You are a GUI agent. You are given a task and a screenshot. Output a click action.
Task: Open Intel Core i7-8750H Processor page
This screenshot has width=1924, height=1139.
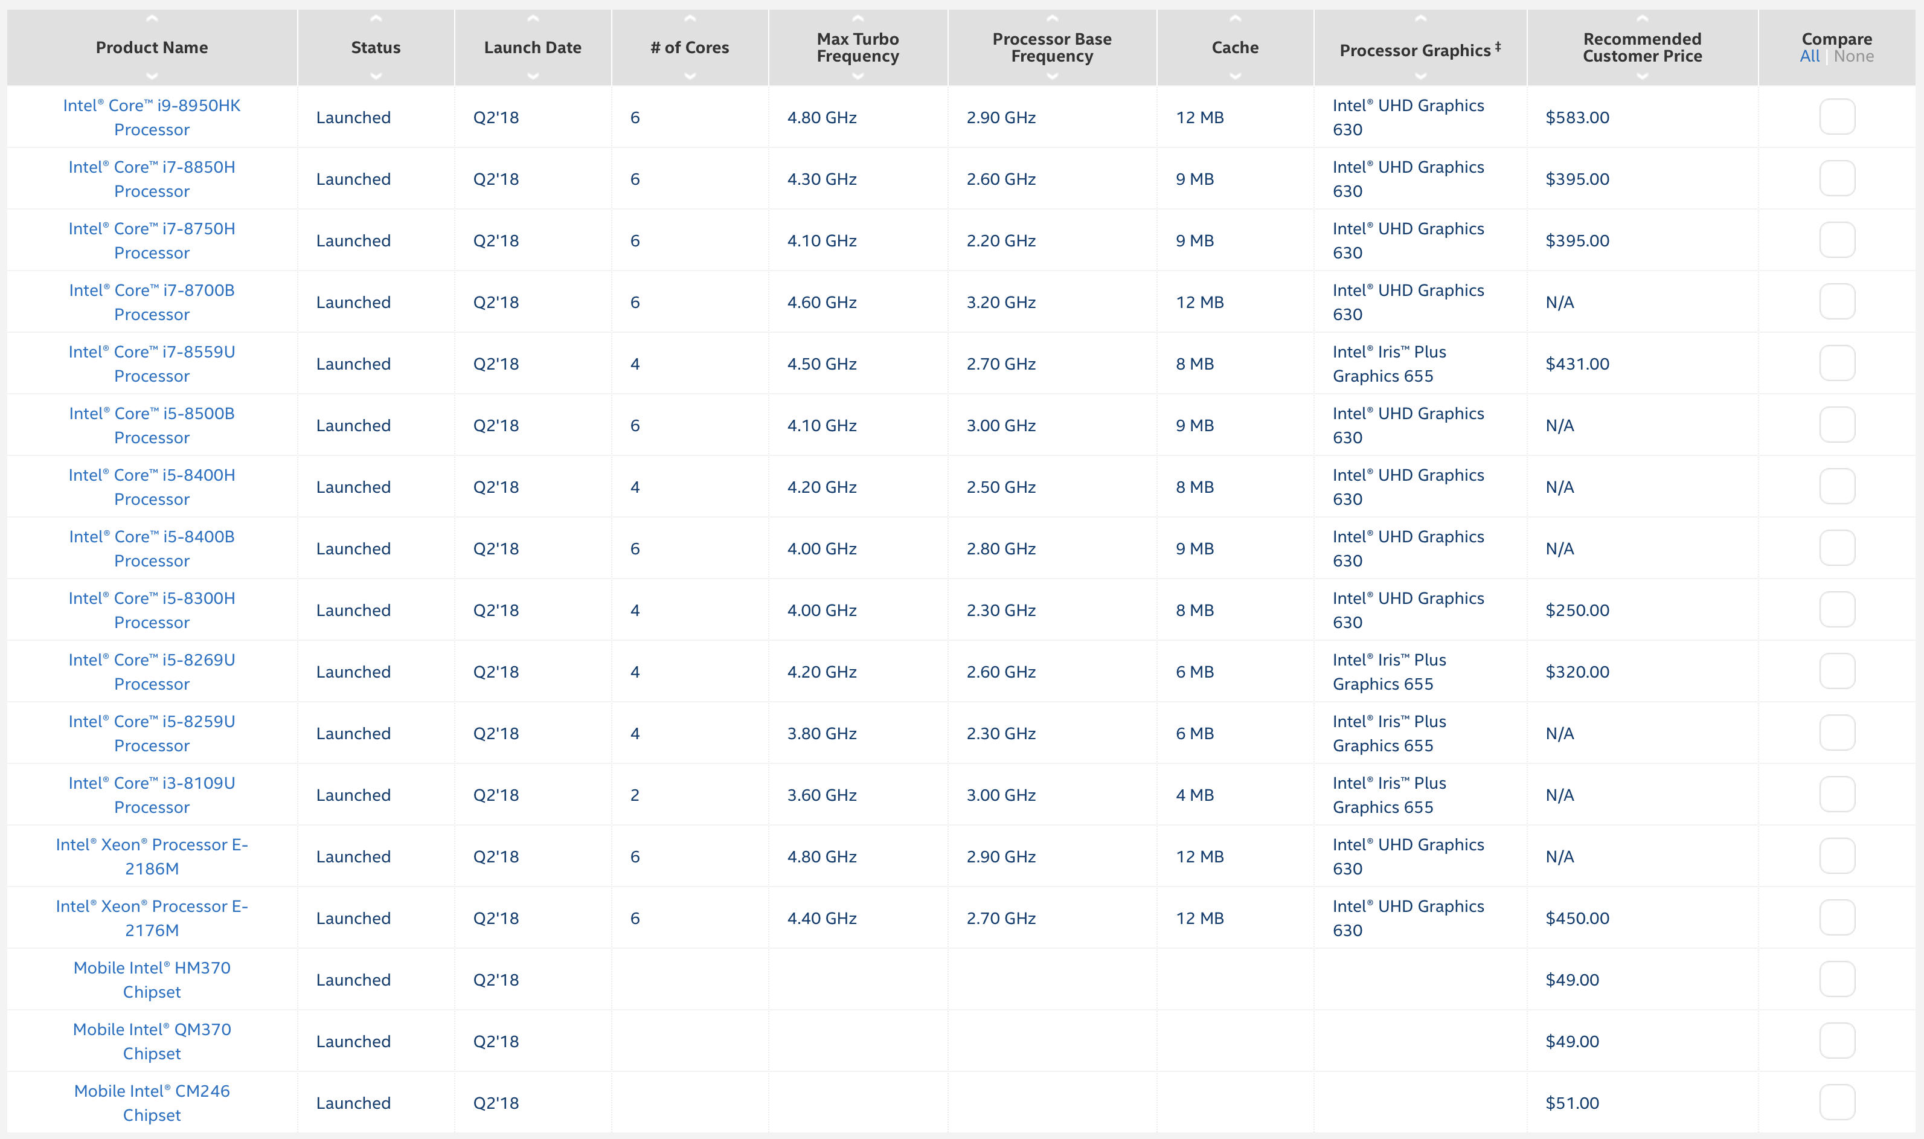[152, 240]
